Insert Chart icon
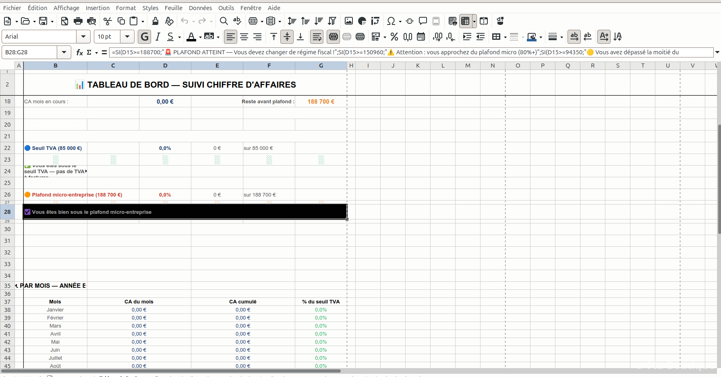This screenshot has width=721, height=377. point(362,21)
